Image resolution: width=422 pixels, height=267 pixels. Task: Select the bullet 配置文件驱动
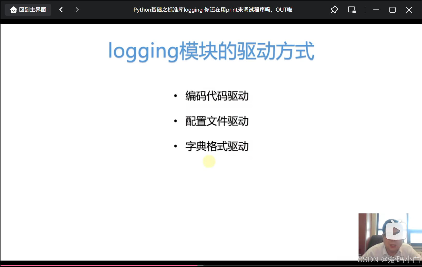coord(217,121)
